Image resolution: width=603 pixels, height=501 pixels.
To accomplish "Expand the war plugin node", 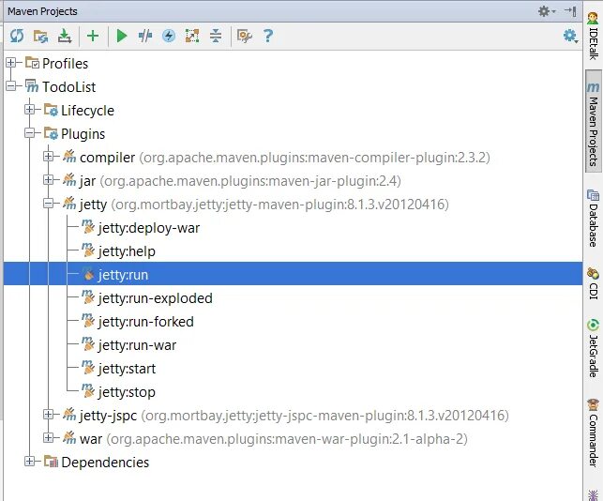I will pyautogui.click(x=48, y=438).
